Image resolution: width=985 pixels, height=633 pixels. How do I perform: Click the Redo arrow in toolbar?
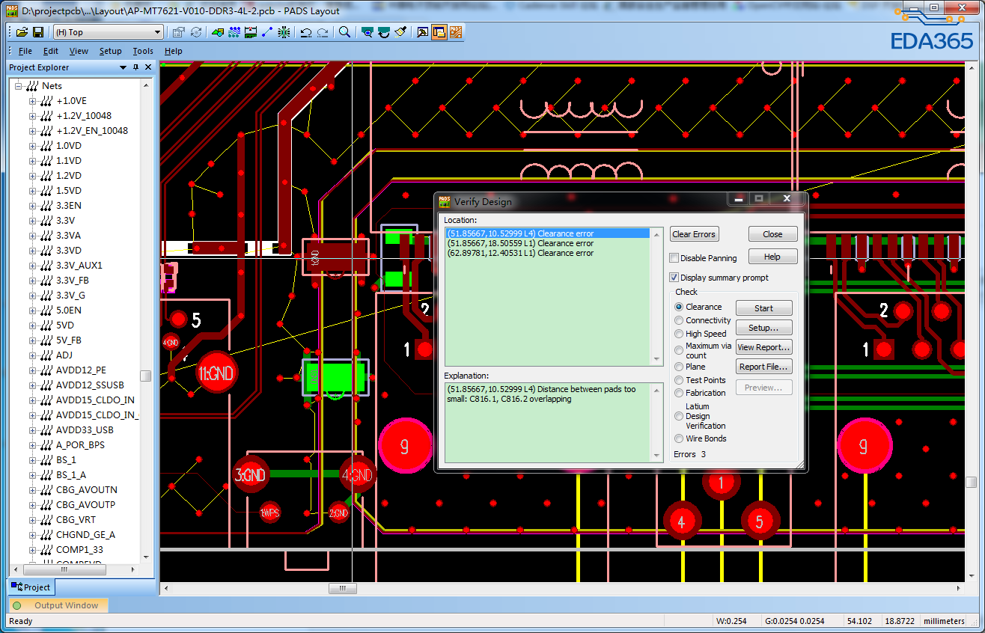(x=323, y=32)
